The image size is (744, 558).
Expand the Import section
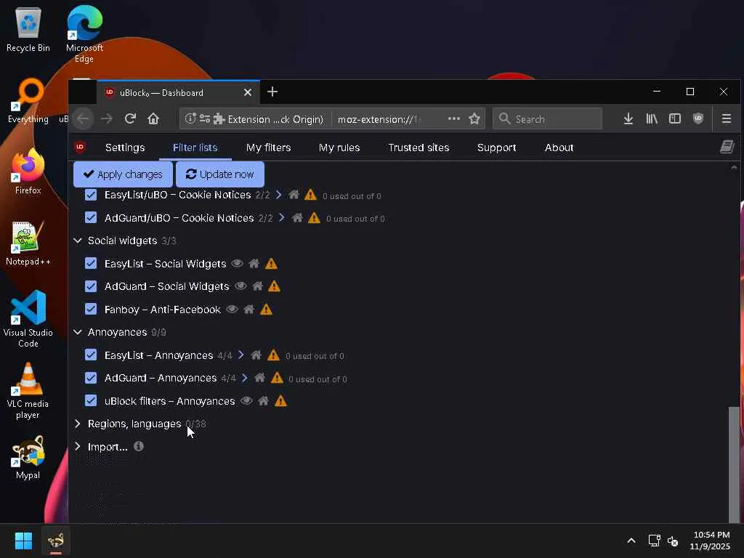click(x=77, y=447)
